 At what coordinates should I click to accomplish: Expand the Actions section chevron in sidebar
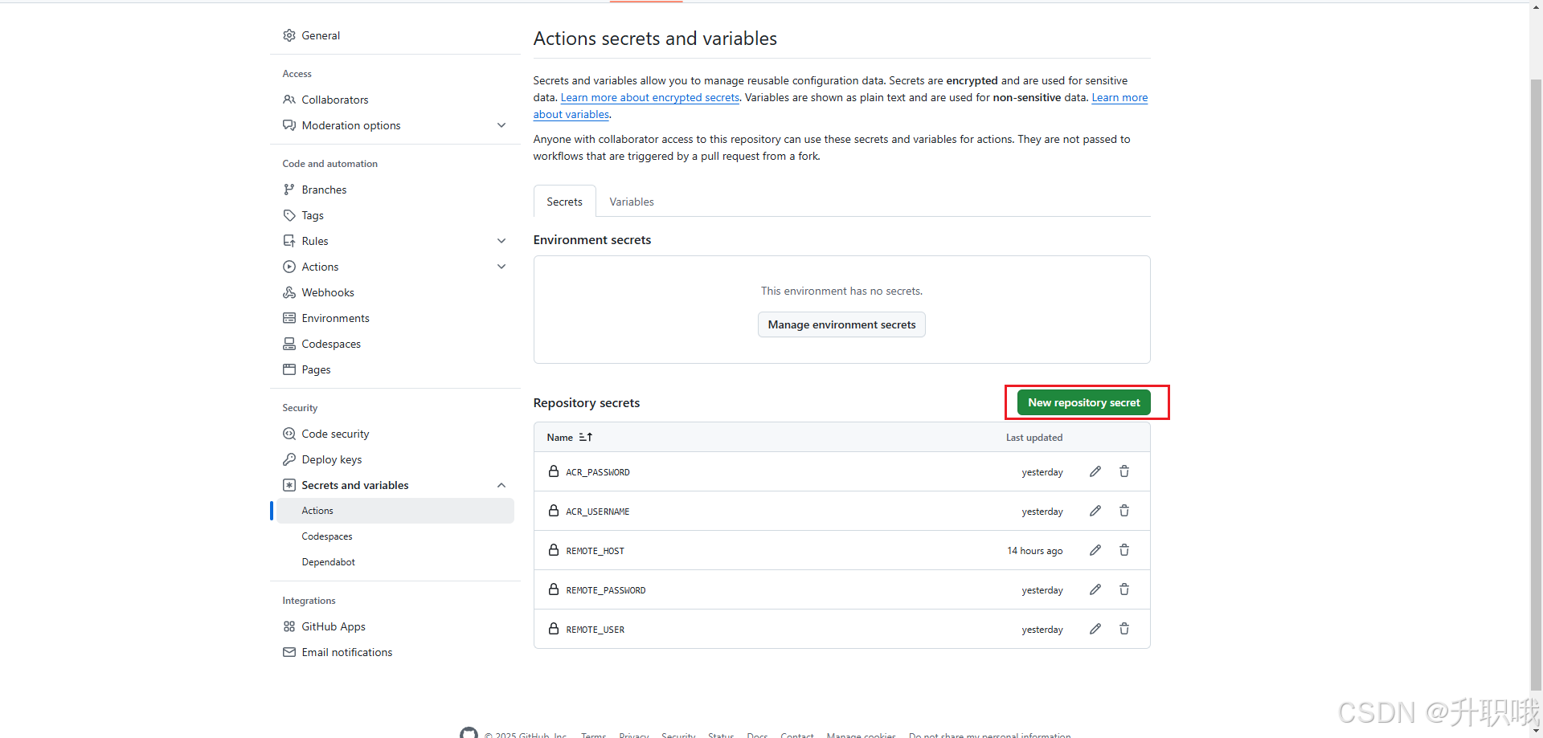pyautogui.click(x=501, y=267)
